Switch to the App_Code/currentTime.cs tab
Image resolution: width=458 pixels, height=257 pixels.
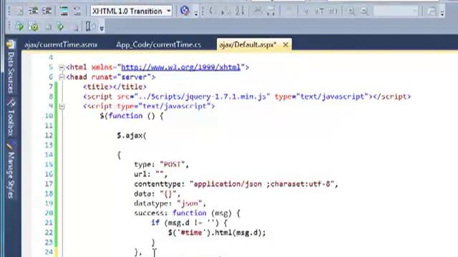159,44
